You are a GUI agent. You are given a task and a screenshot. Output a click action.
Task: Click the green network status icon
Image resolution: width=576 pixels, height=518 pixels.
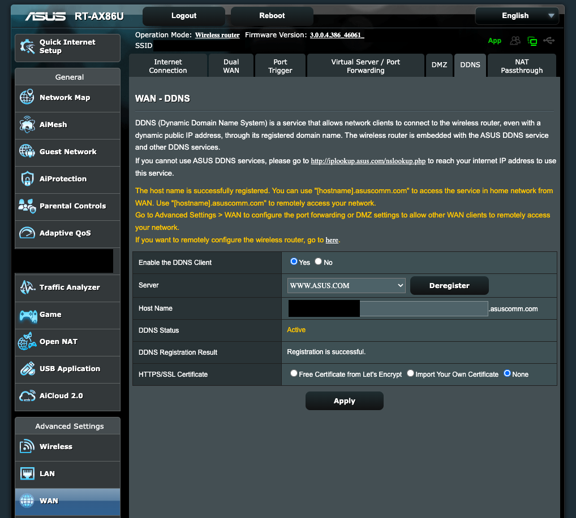tap(532, 41)
